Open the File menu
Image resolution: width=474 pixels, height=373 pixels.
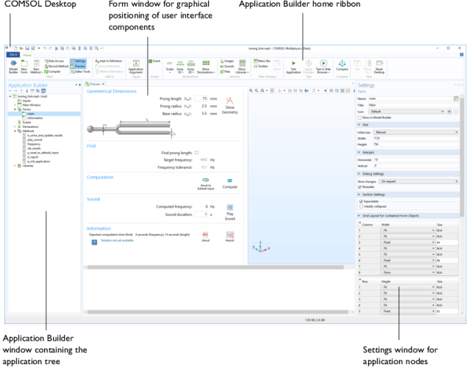[12, 54]
